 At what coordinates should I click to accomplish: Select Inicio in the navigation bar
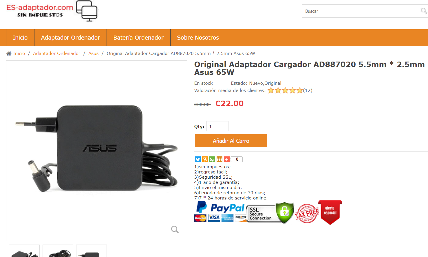point(20,38)
